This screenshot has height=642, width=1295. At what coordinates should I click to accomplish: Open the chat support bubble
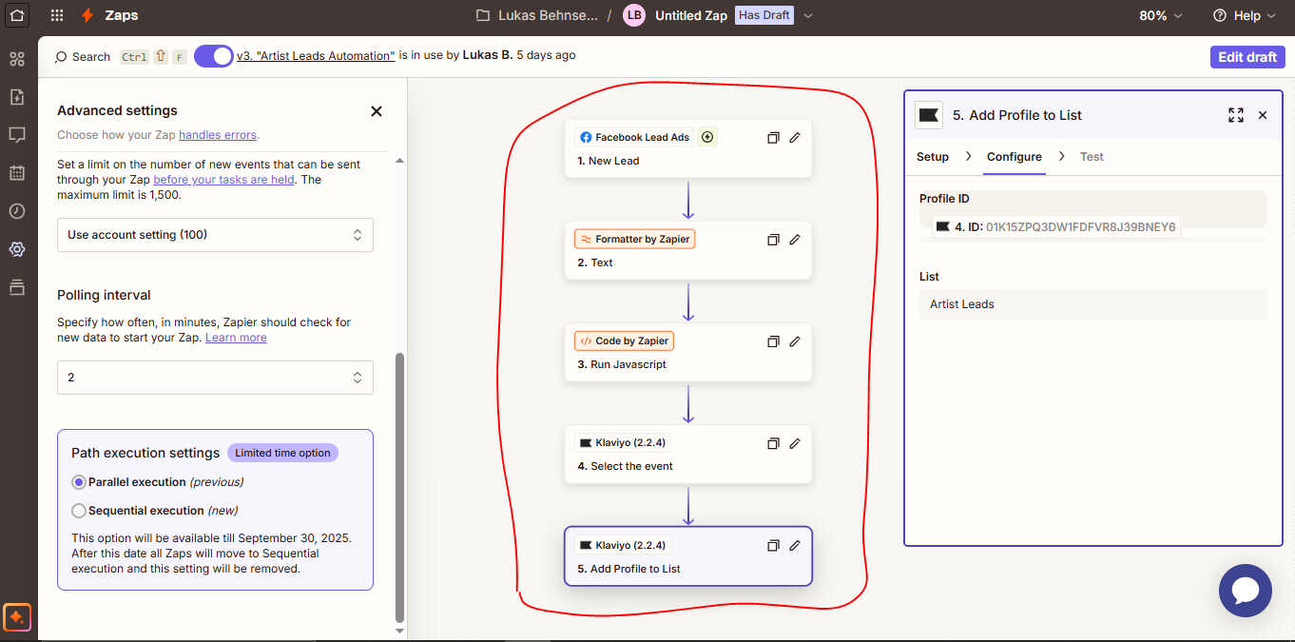[x=1246, y=591]
